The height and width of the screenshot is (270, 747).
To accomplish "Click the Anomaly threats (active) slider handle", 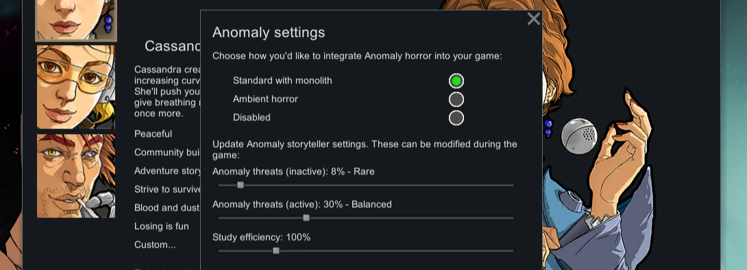I will [306, 218].
